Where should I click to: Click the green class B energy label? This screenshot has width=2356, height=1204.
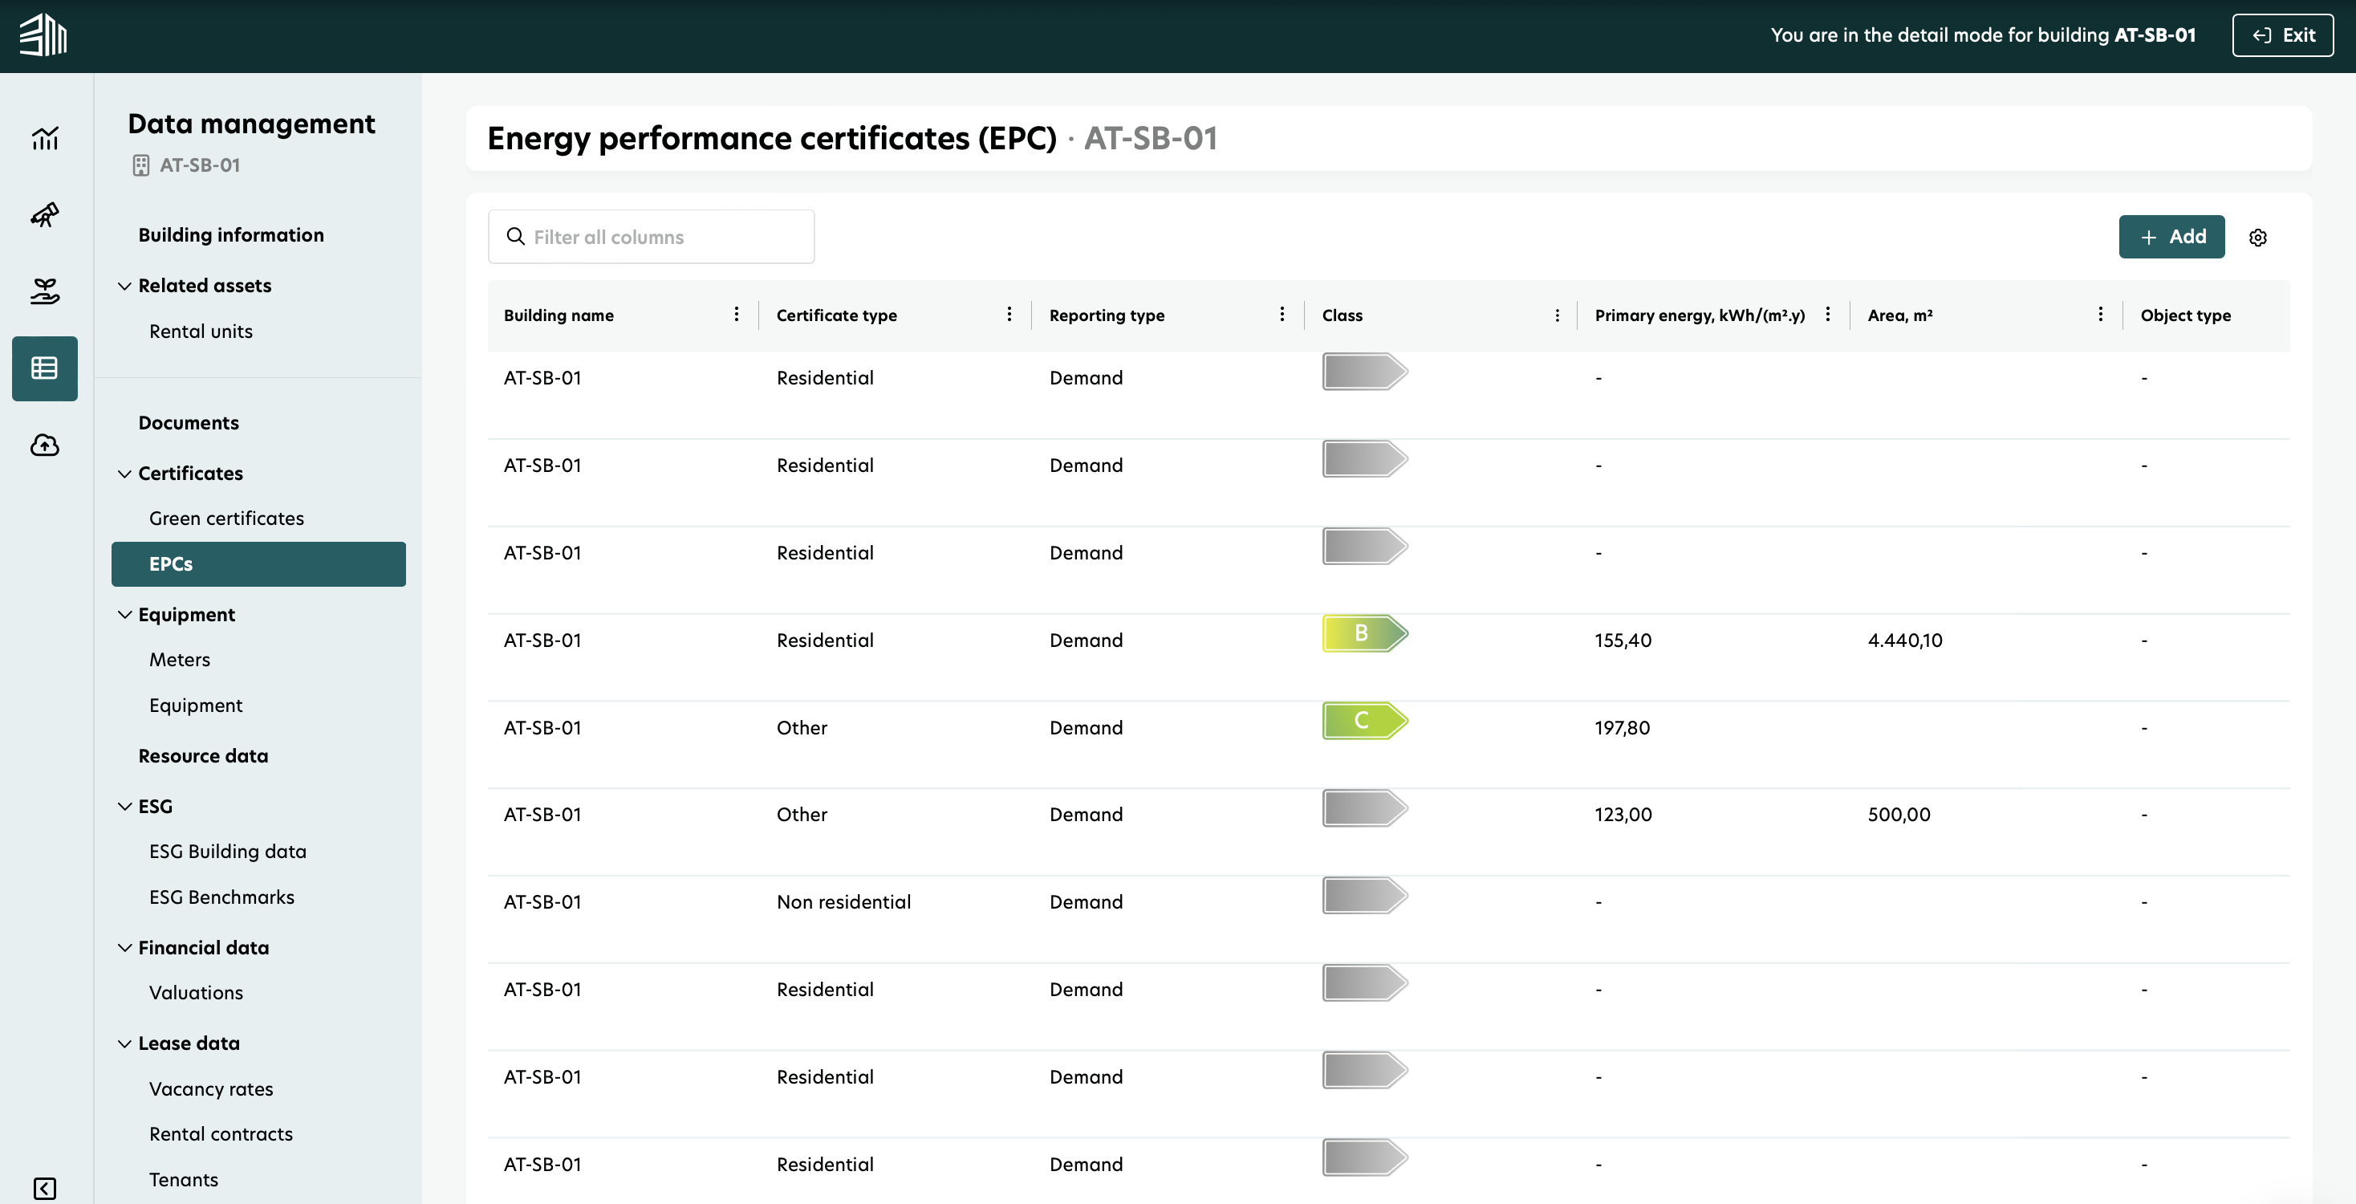coord(1363,633)
